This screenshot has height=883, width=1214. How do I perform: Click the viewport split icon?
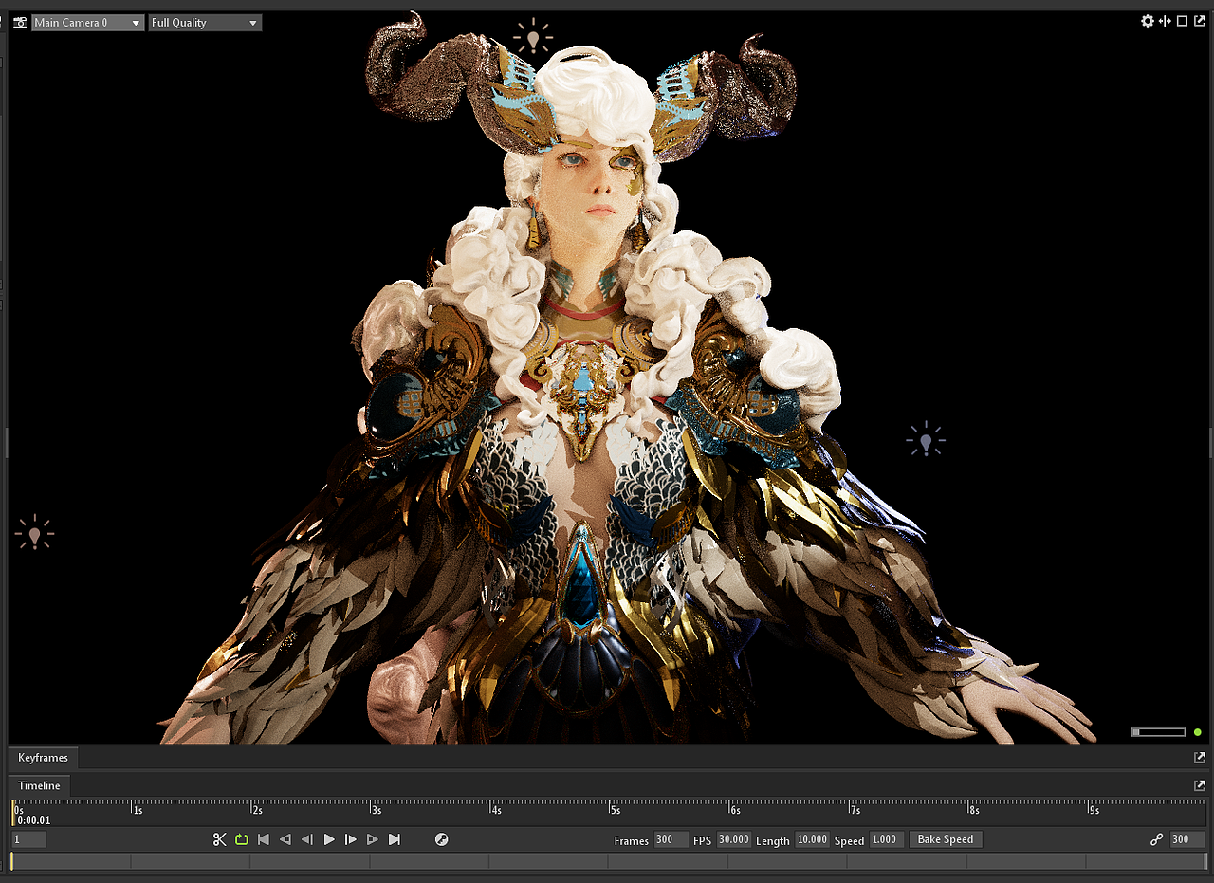pos(1165,21)
